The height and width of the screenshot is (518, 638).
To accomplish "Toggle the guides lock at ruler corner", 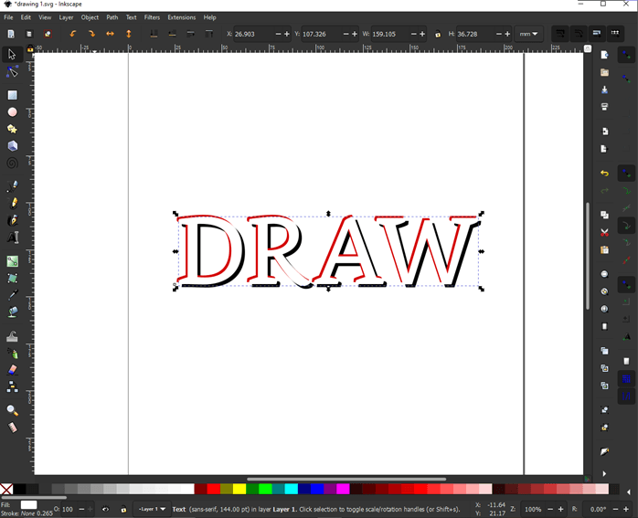I will point(29,48).
